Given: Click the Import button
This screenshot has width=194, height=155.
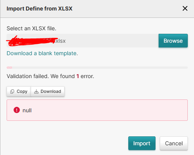Looking at the screenshot, I should click(142, 143).
